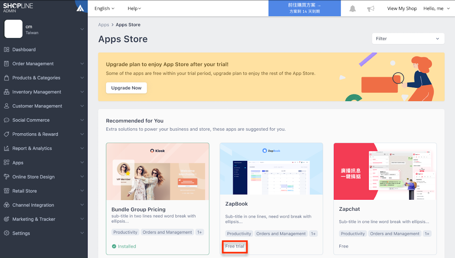Click the Social Commerce chat icon

pos(6,120)
